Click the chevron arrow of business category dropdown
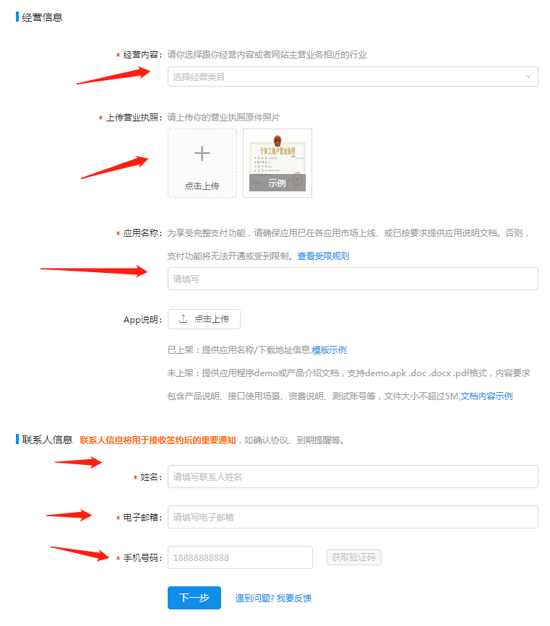550x626 pixels. (x=528, y=77)
